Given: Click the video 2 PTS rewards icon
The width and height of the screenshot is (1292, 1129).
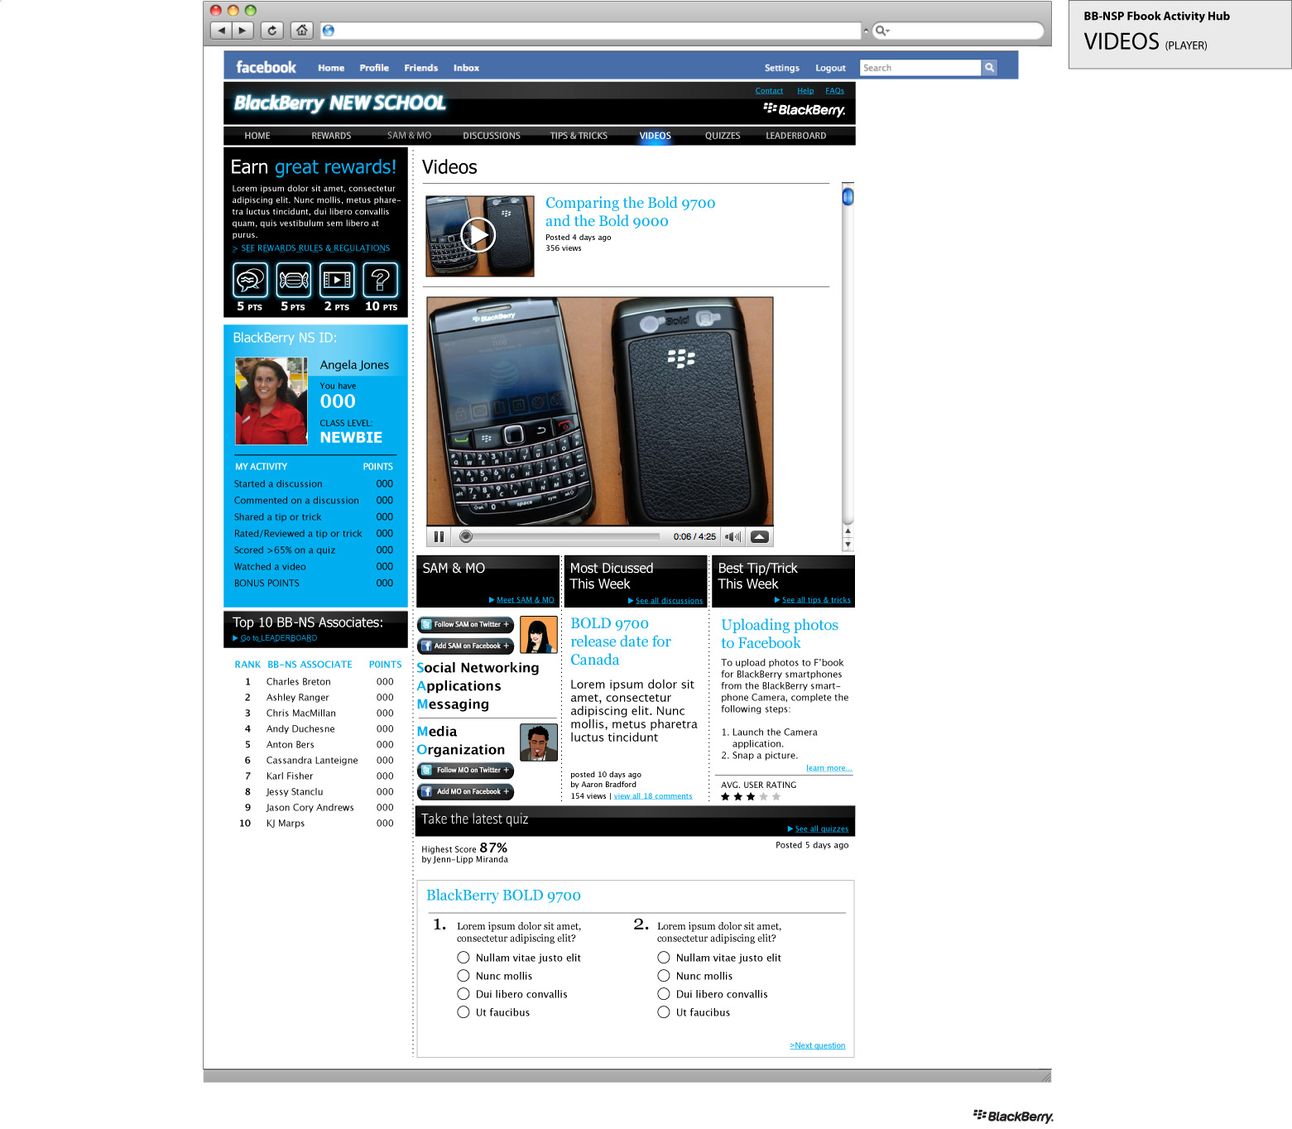Looking at the screenshot, I should point(337,280).
